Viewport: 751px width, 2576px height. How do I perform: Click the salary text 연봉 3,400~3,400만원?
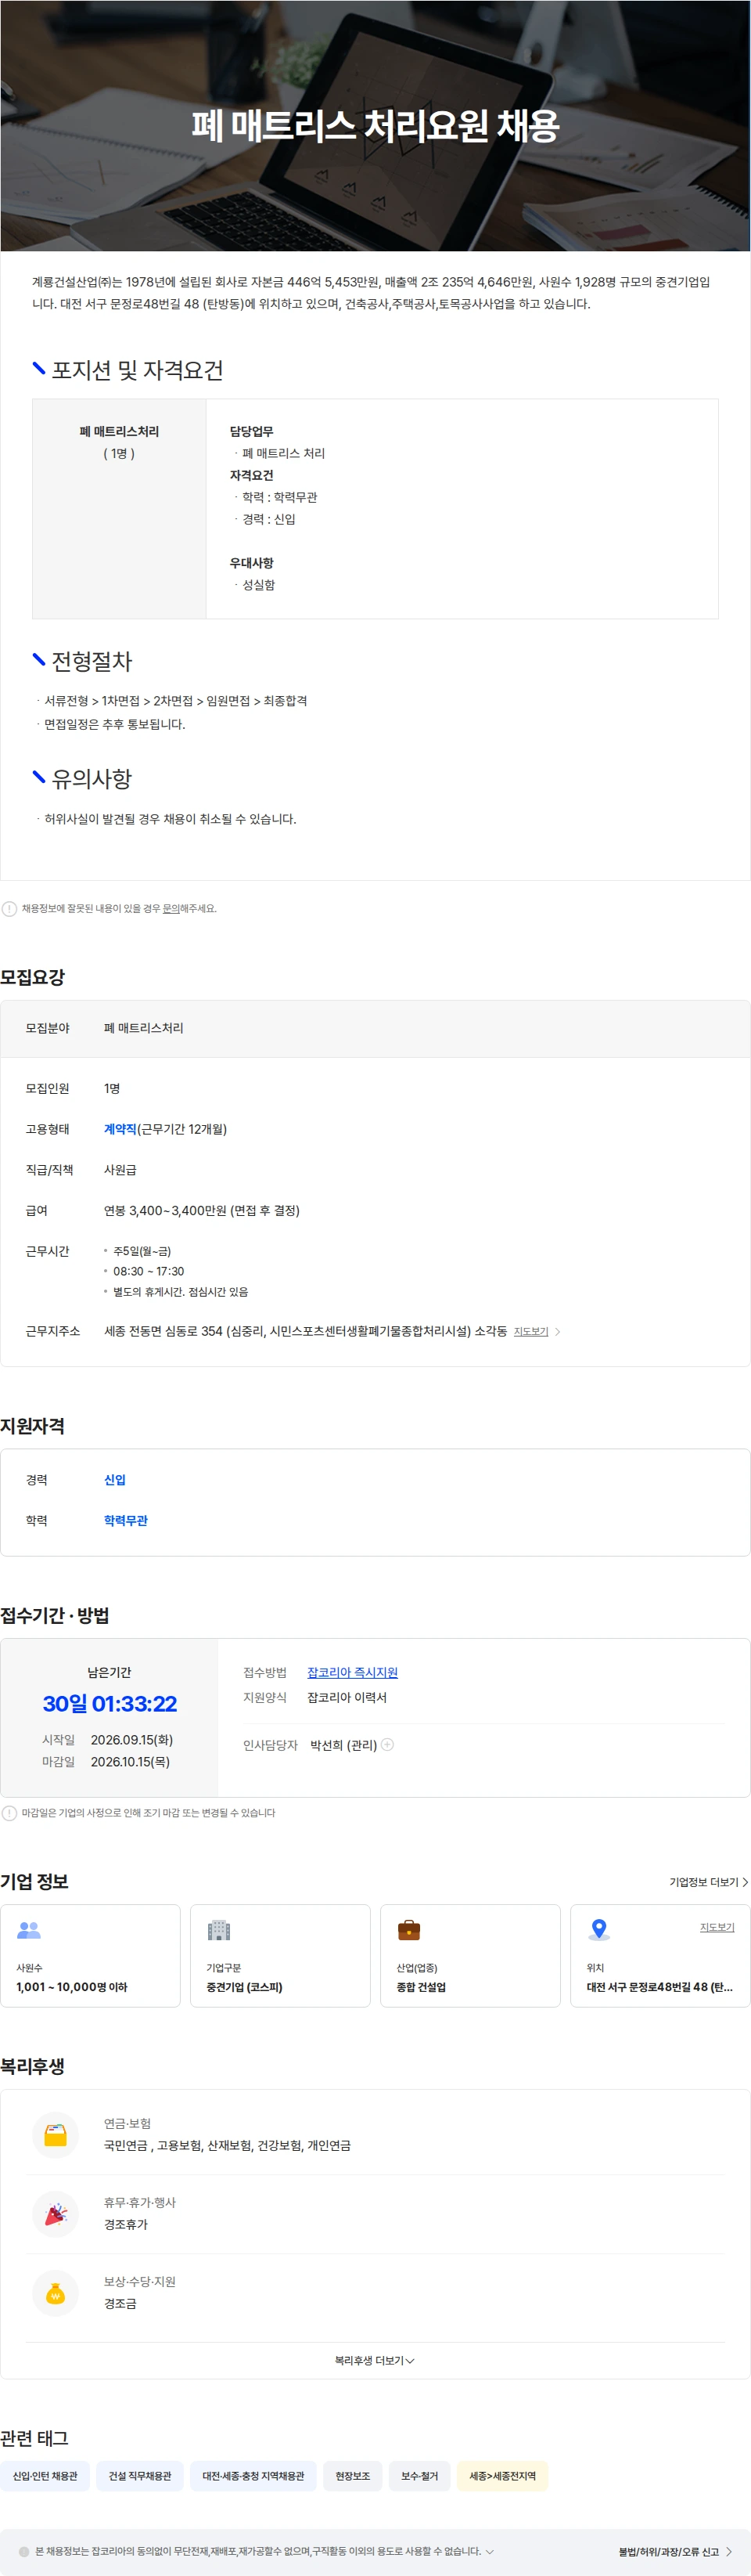click(x=202, y=1211)
